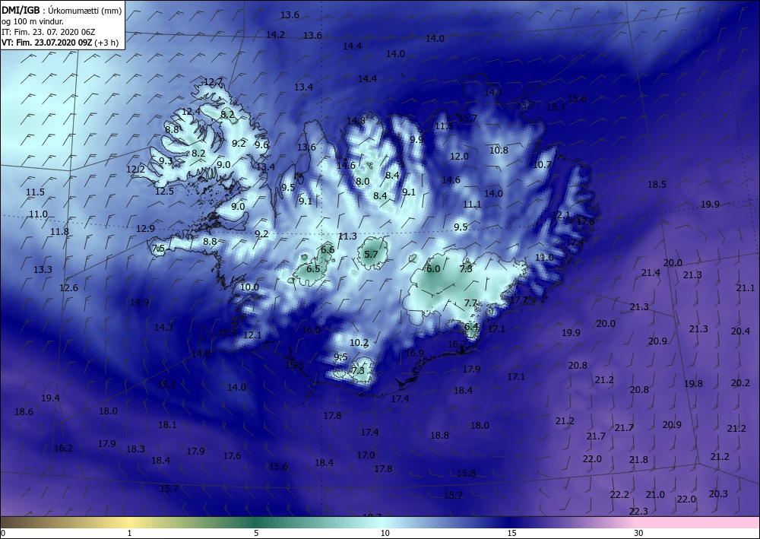
Task: Click the '30' tick label on the colour scale
Action: (638, 533)
